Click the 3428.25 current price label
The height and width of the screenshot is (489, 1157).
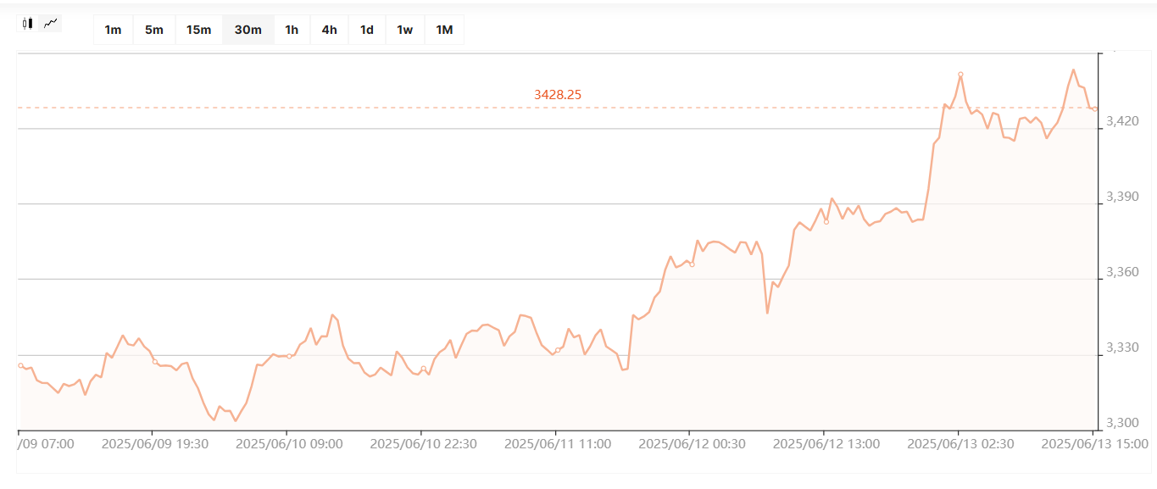point(557,95)
